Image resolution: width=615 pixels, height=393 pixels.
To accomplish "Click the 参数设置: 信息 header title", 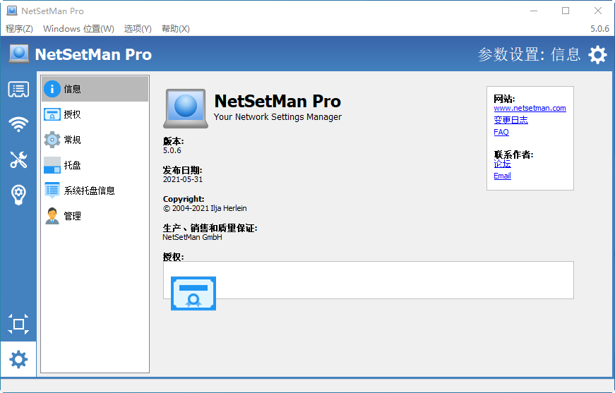I will point(529,54).
